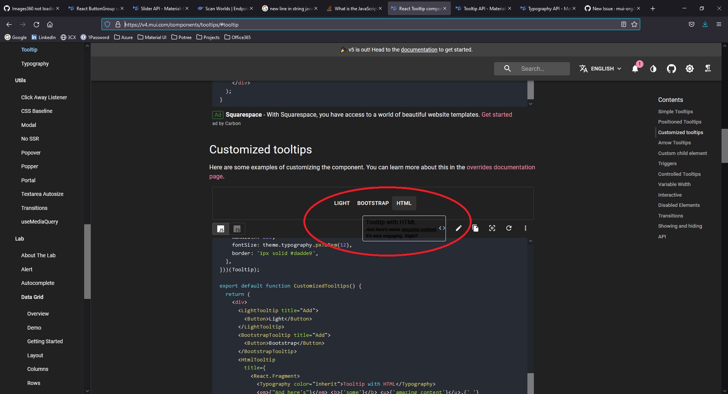This screenshot has height=394, width=728.
Task: Select the BOOTSTRAP tooltip variant
Action: (372, 203)
